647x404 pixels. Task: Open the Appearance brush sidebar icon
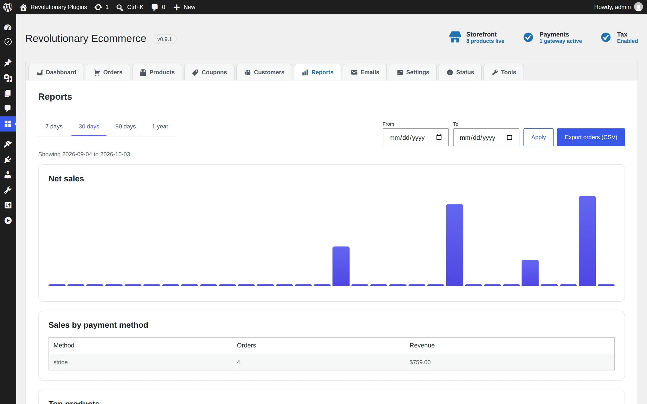tap(8, 144)
